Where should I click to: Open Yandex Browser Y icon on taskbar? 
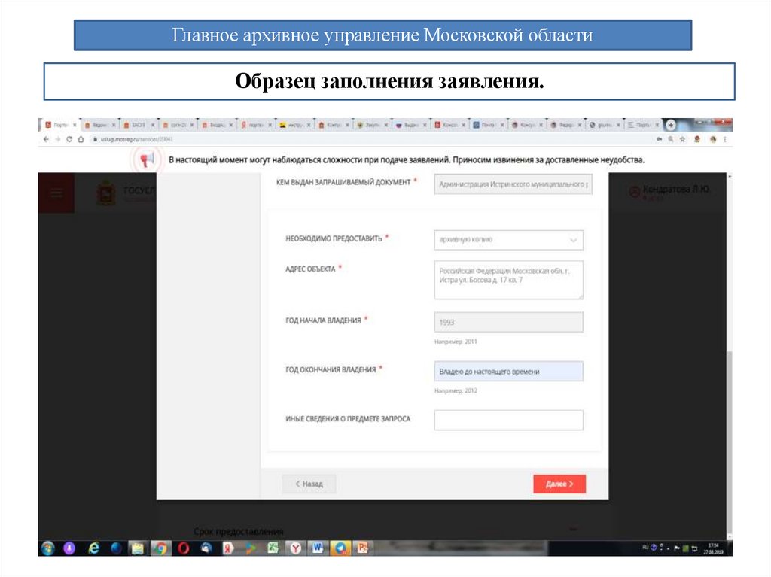click(x=295, y=548)
